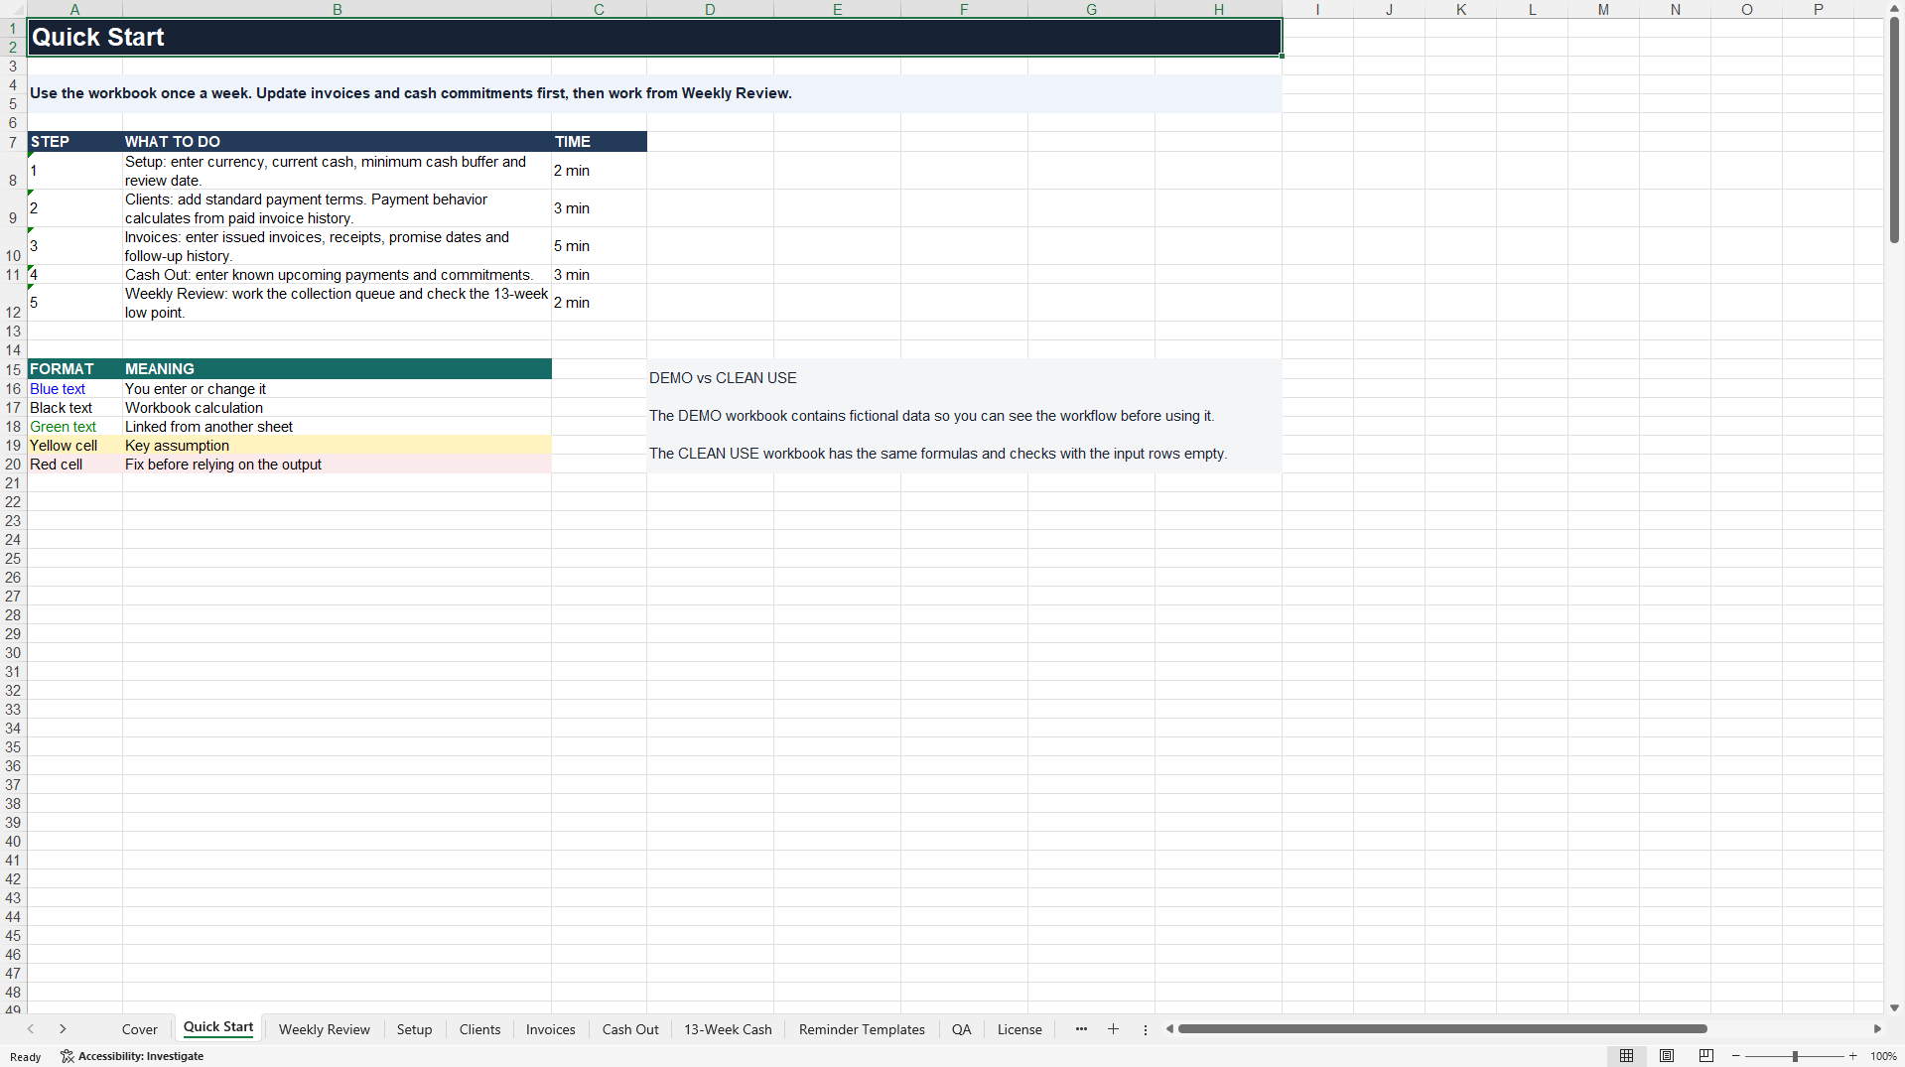Open the Cash Out sheet tab

pos(630,1029)
